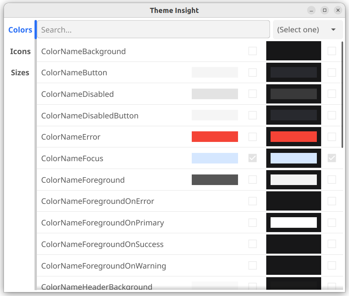Click the dark-theme ColorNameError red swatch
The height and width of the screenshot is (296, 349).
294,137
